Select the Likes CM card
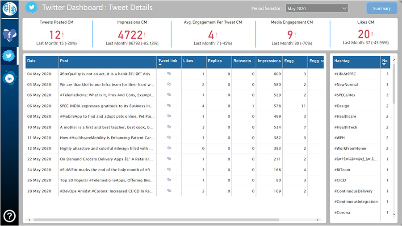This screenshot has height=226, width=402. (365, 33)
